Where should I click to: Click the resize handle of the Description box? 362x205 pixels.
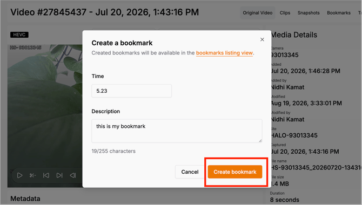tap(260, 141)
